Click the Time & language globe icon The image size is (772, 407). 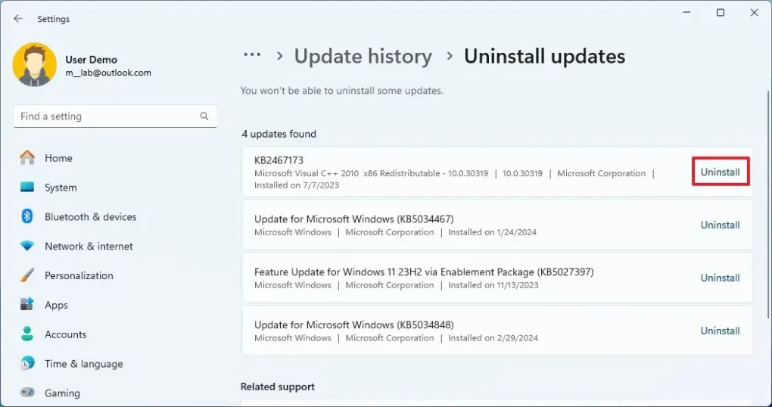[x=27, y=364]
